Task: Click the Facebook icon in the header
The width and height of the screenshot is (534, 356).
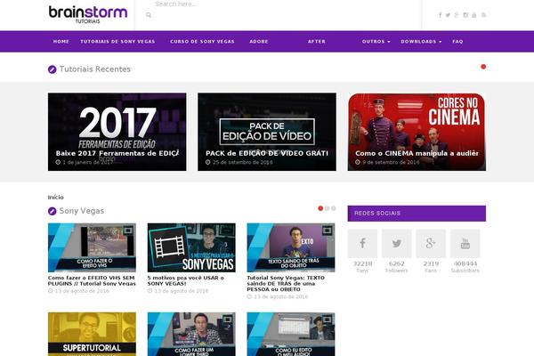Action: pos(440,15)
